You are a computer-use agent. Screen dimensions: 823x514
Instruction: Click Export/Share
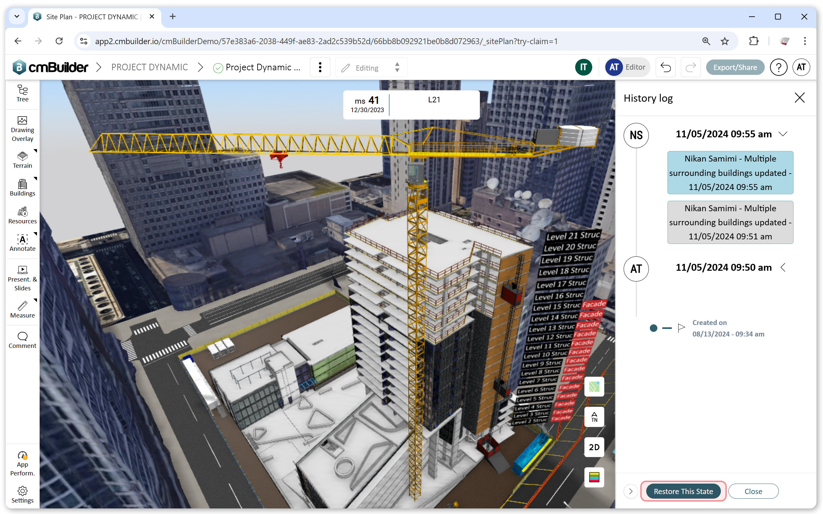pos(735,67)
